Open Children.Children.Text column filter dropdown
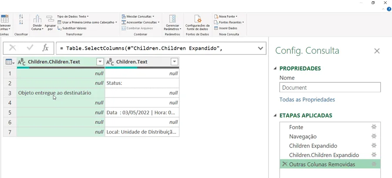This screenshot has height=178, width=392. click(100, 62)
